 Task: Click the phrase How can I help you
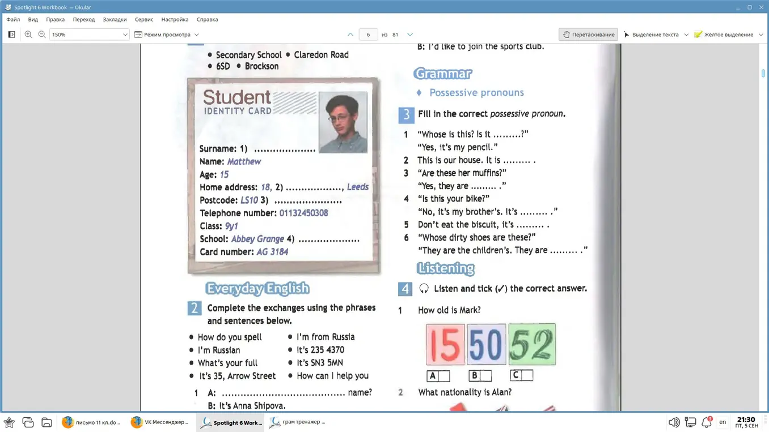point(332,376)
